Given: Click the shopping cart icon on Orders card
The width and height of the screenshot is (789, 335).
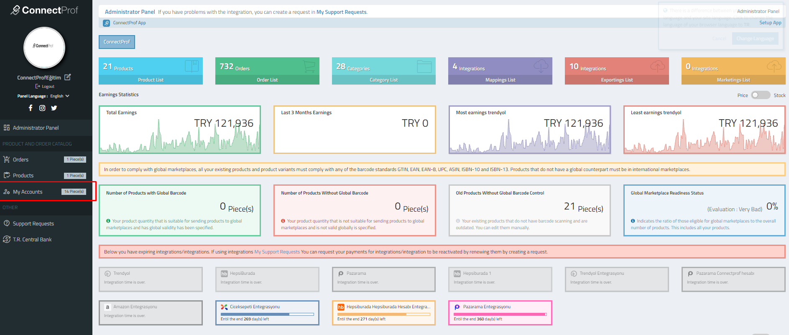Looking at the screenshot, I should pyautogui.click(x=309, y=66).
